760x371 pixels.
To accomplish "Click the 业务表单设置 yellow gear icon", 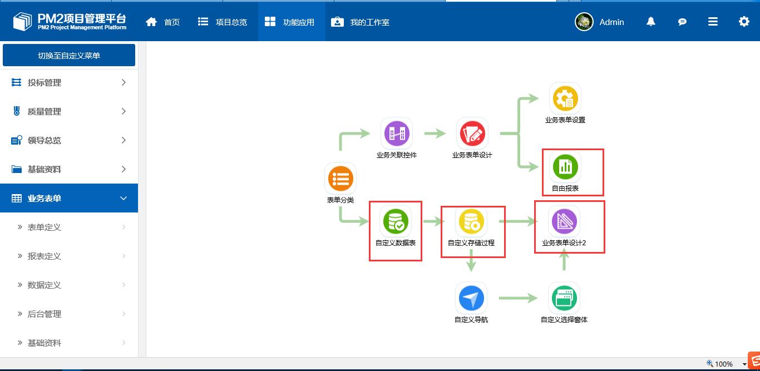I will 565,99.
